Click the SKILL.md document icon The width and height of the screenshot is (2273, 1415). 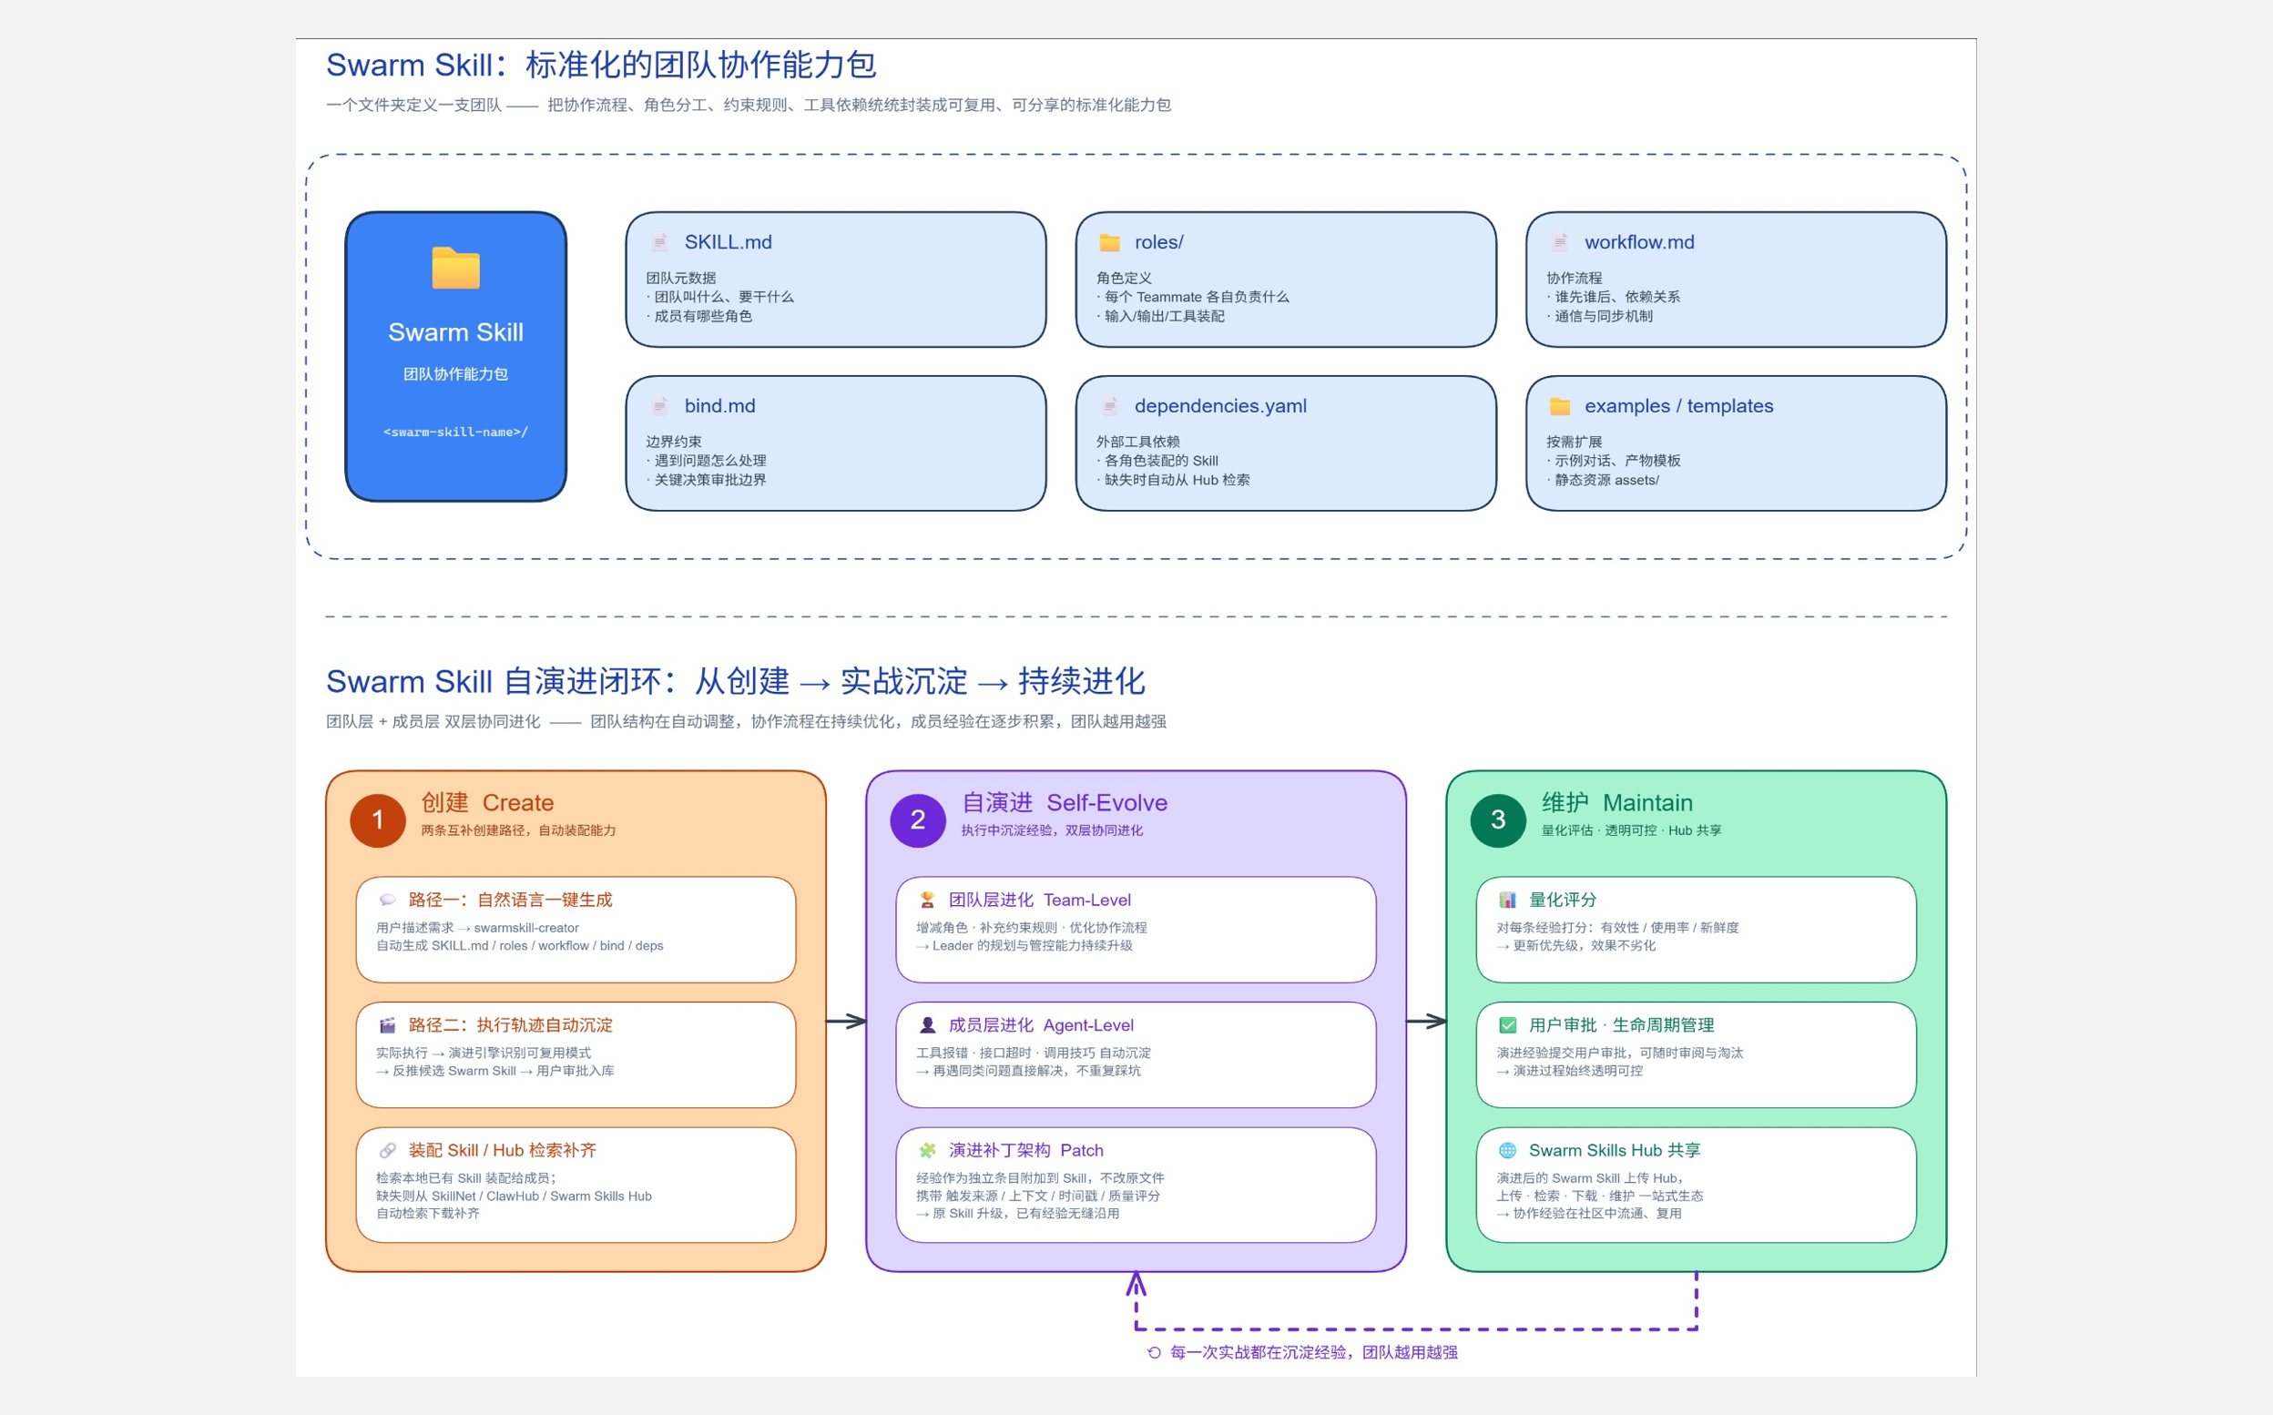click(x=659, y=242)
